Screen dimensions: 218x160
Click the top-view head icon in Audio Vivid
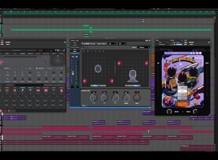(98, 69)
